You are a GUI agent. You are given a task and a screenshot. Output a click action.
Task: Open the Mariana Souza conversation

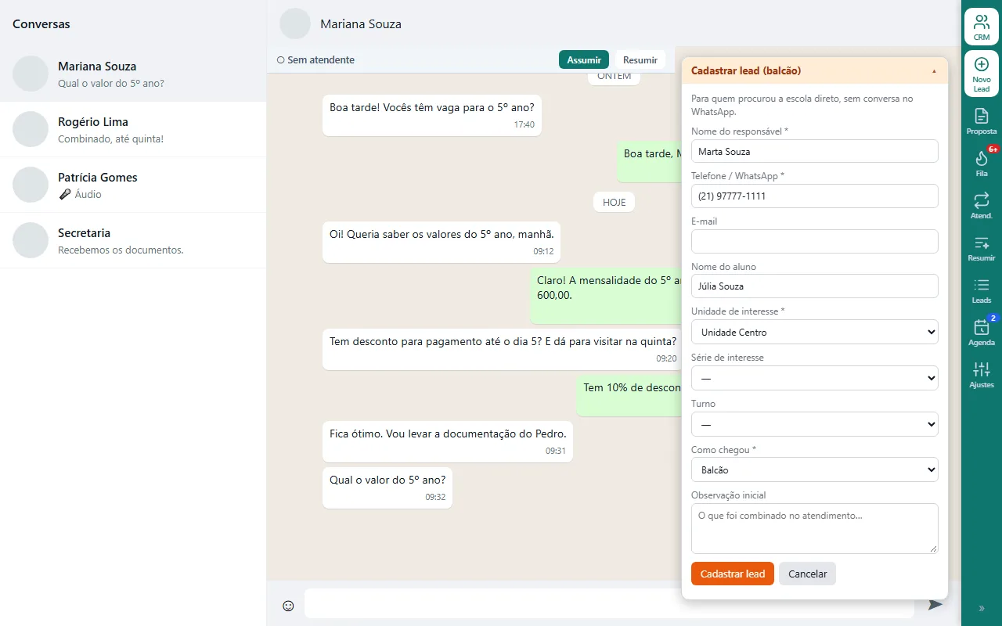click(x=133, y=74)
